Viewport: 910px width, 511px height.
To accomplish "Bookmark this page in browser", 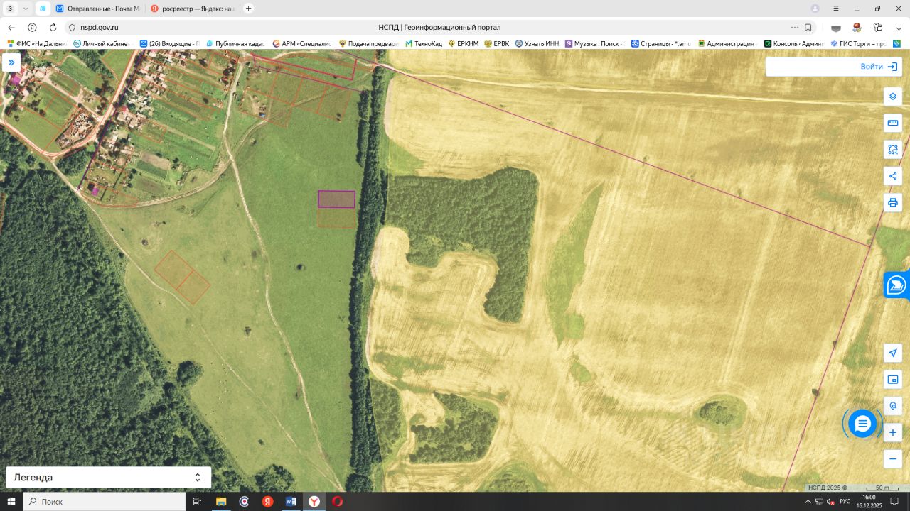I will pyautogui.click(x=808, y=27).
